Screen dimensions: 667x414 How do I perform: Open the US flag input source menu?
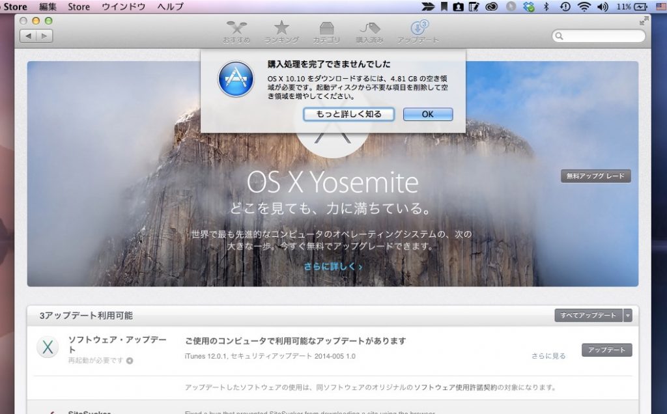[x=661, y=7]
